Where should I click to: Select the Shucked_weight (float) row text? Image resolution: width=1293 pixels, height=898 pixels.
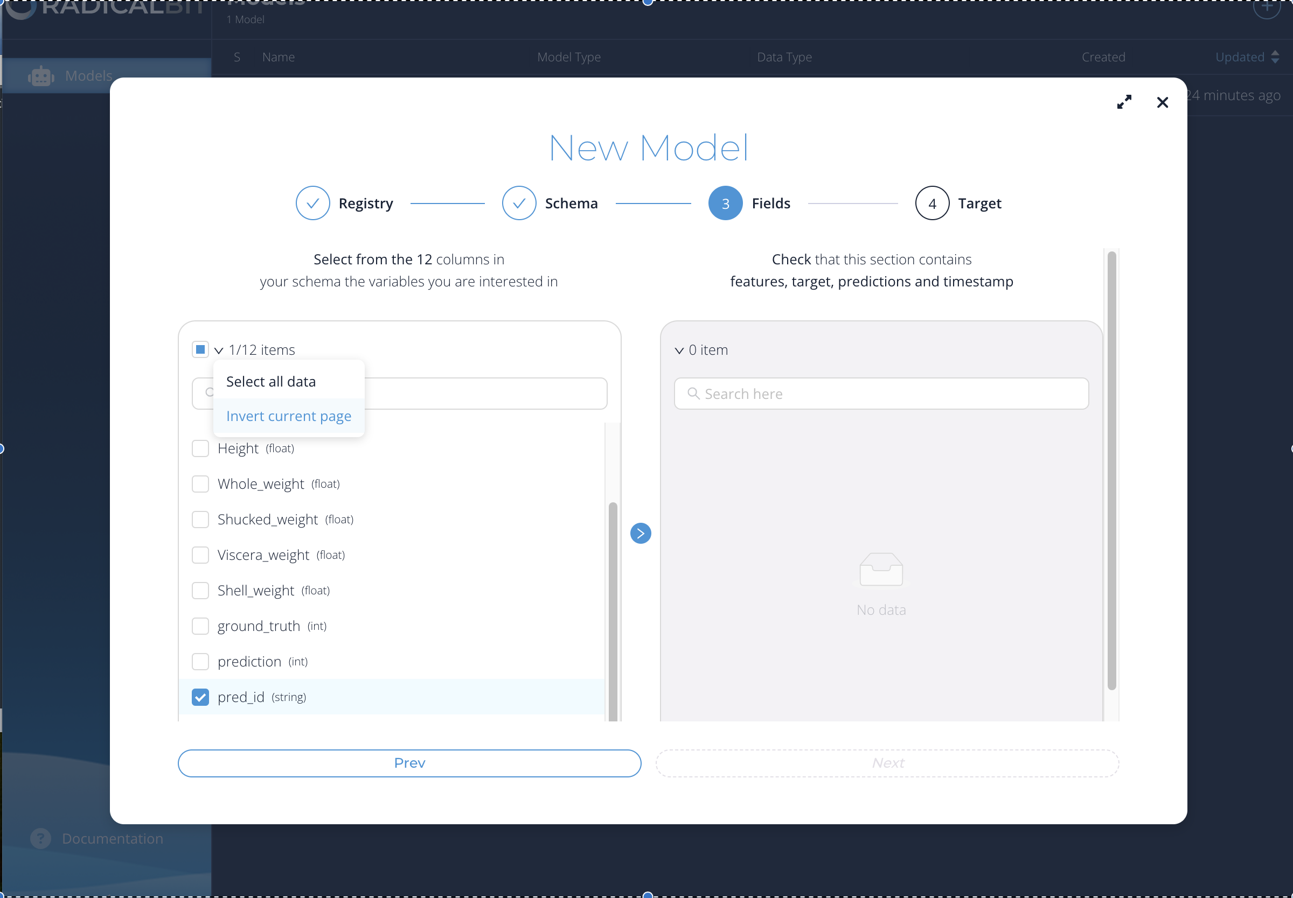coord(286,520)
